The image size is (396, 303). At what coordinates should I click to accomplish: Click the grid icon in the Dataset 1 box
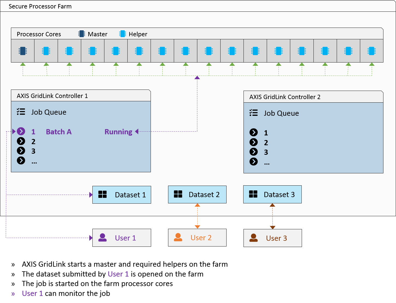pos(102,194)
